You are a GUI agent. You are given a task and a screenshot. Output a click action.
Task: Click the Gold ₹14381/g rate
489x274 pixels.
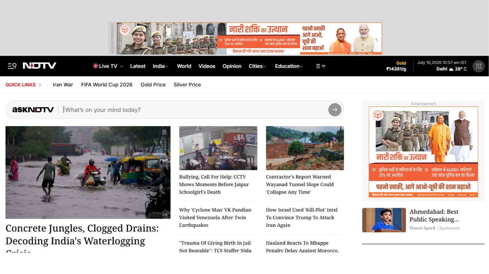tap(396, 66)
